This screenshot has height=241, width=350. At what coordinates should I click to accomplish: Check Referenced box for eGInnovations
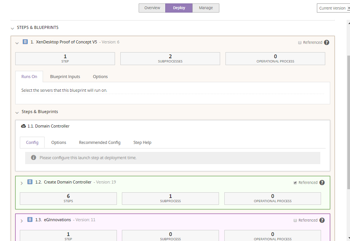[x=295, y=220]
